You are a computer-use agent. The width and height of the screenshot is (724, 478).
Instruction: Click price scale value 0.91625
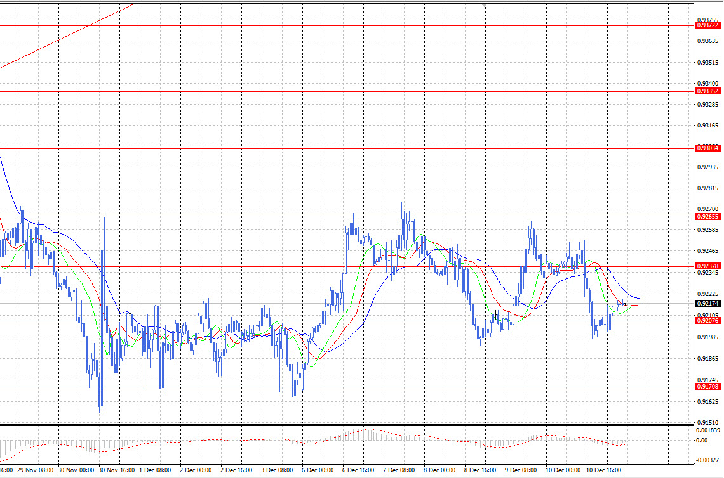(x=708, y=402)
